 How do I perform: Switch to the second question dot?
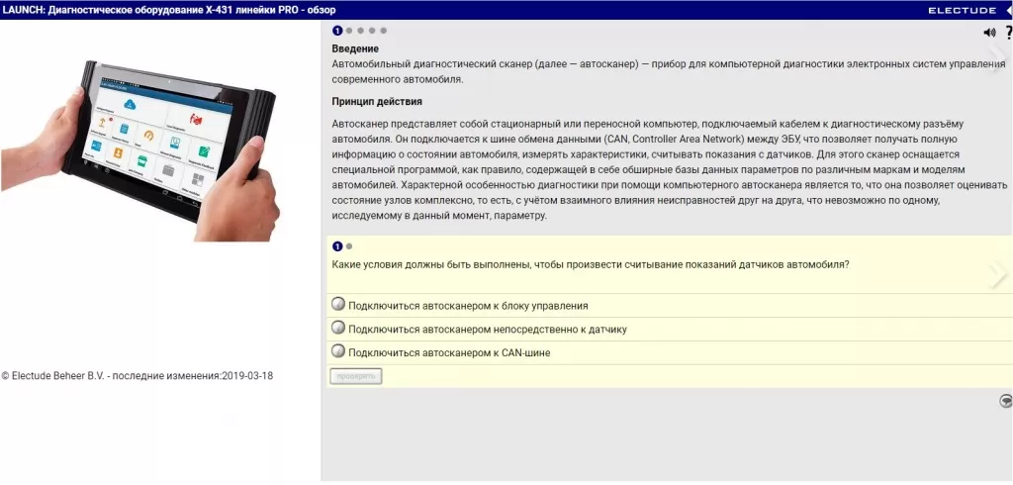pos(349,246)
